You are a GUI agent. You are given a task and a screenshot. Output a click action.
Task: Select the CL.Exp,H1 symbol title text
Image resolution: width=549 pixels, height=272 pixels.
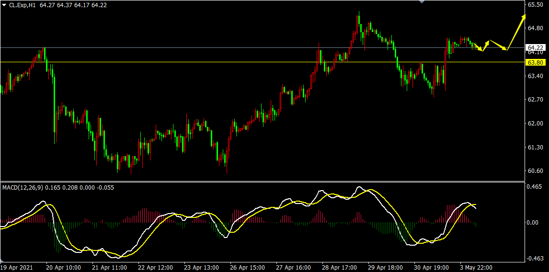point(23,5)
